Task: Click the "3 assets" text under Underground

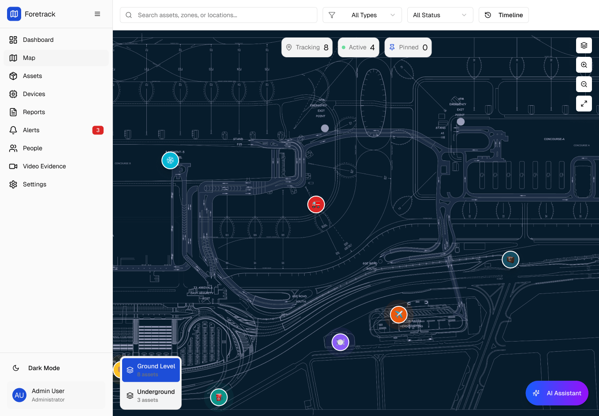Action: tap(148, 400)
